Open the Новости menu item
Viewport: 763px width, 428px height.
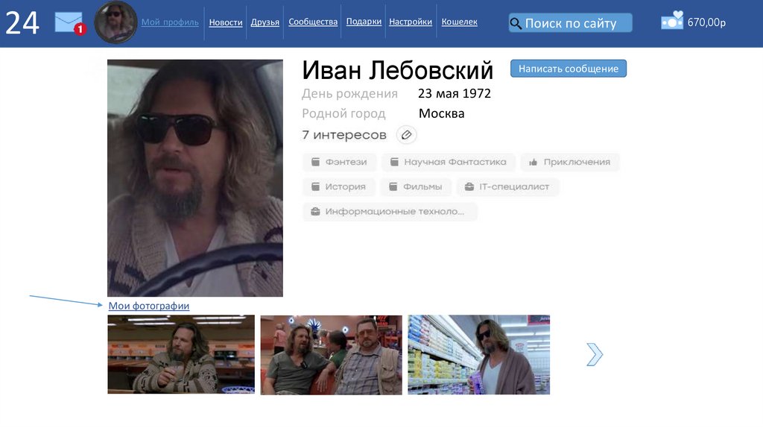tap(225, 22)
